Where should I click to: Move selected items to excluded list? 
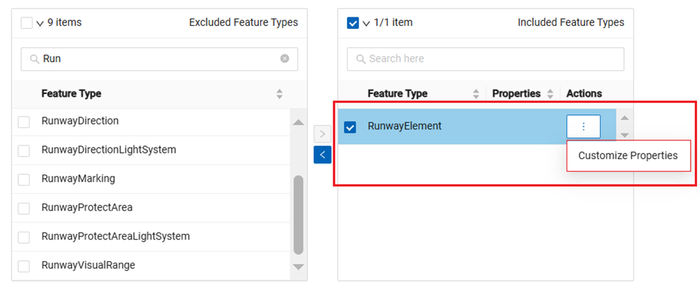pos(322,155)
